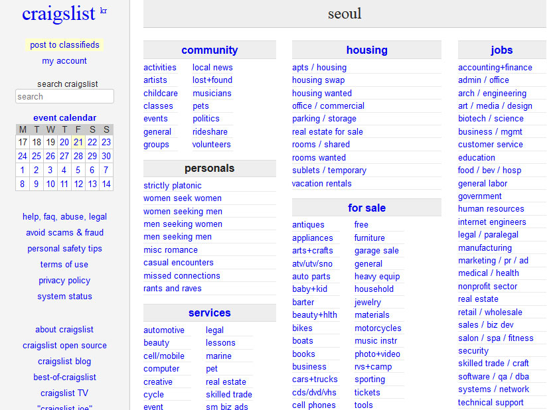Open about craigslist
547x410 pixels.
(64, 330)
